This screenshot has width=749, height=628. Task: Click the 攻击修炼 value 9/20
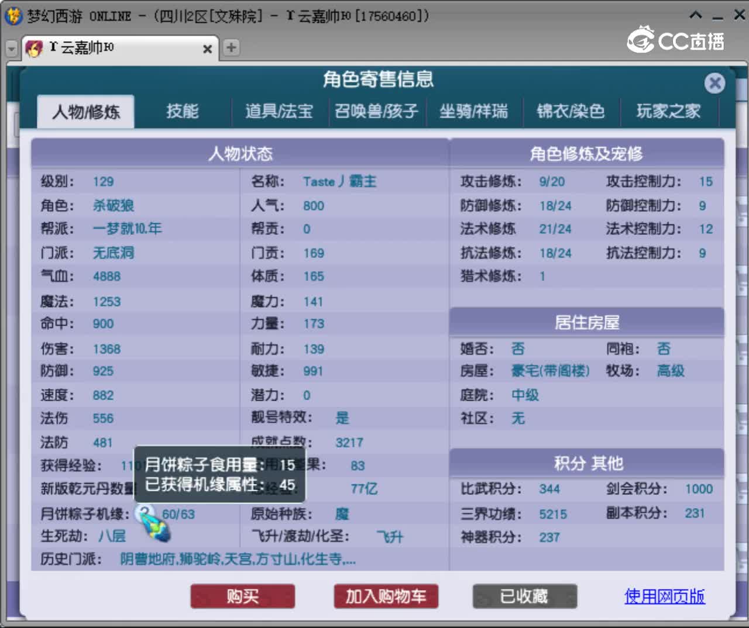pyautogui.click(x=552, y=182)
